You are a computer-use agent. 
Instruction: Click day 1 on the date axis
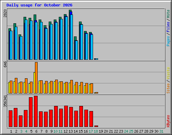point(11,131)
